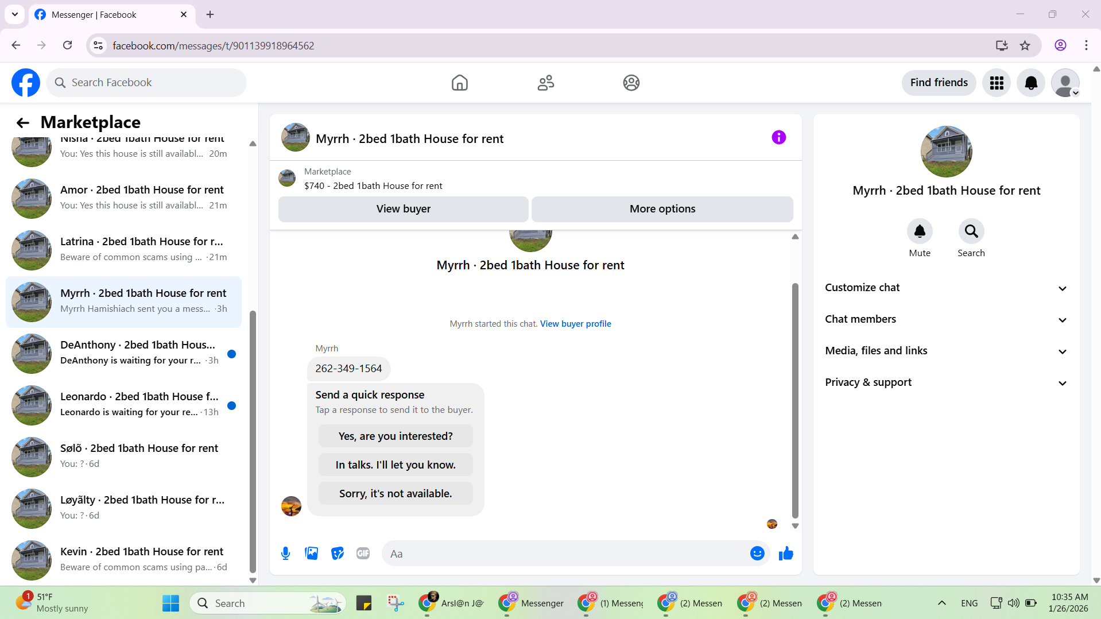Open weather widget 51°F Mostly sunny
1101x619 pixels.
tap(52, 603)
